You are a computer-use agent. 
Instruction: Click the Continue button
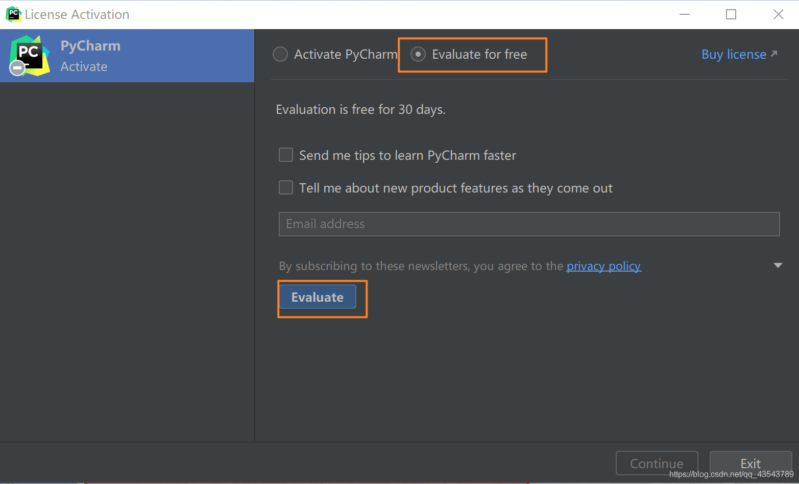657,463
